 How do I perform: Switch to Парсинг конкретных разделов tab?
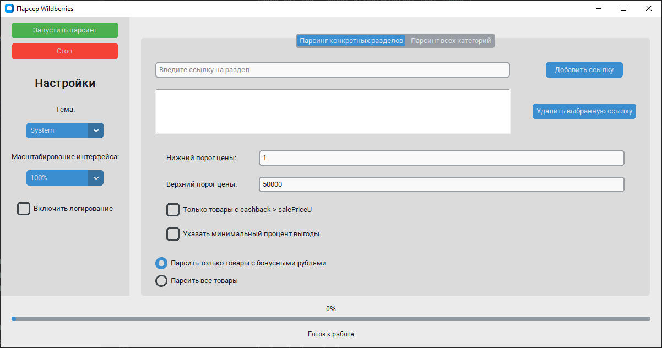(x=351, y=41)
